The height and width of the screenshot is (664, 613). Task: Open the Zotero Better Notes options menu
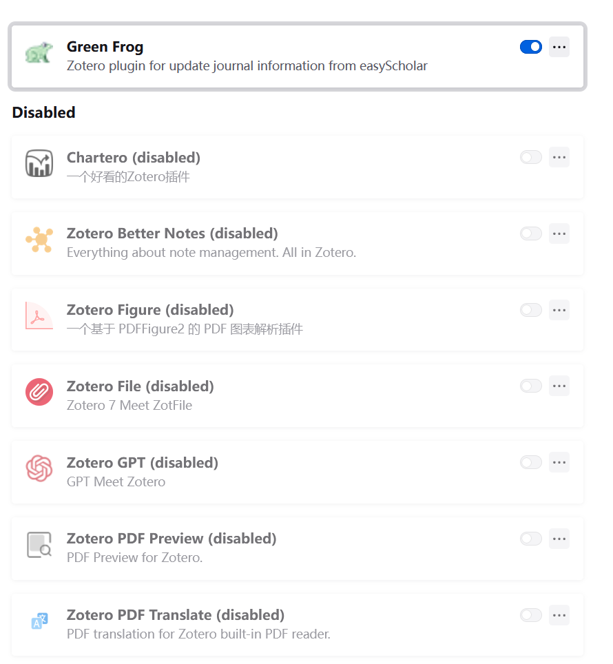click(x=559, y=234)
